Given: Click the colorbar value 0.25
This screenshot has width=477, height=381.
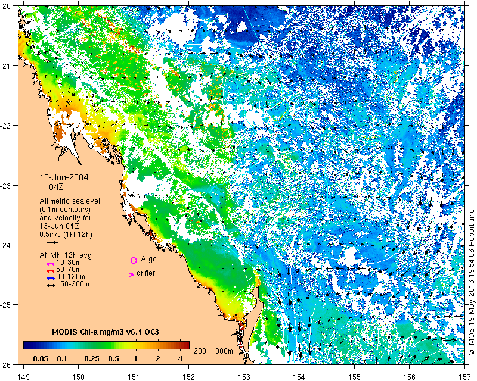Looking at the screenshot, I should pyautogui.click(x=92, y=359).
